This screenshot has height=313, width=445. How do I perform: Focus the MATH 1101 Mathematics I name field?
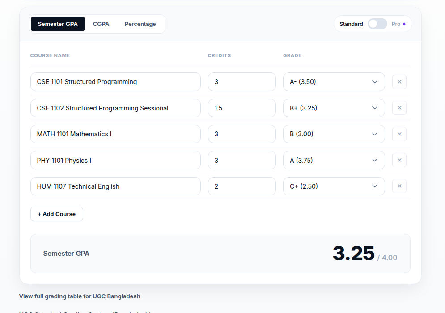click(115, 134)
